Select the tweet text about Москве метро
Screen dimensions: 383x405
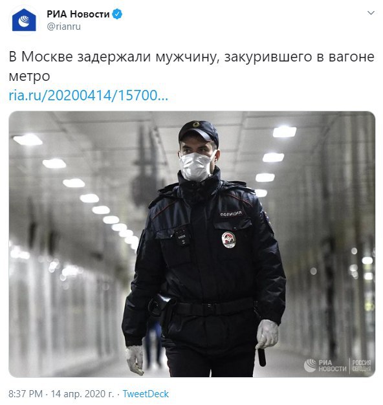point(191,67)
